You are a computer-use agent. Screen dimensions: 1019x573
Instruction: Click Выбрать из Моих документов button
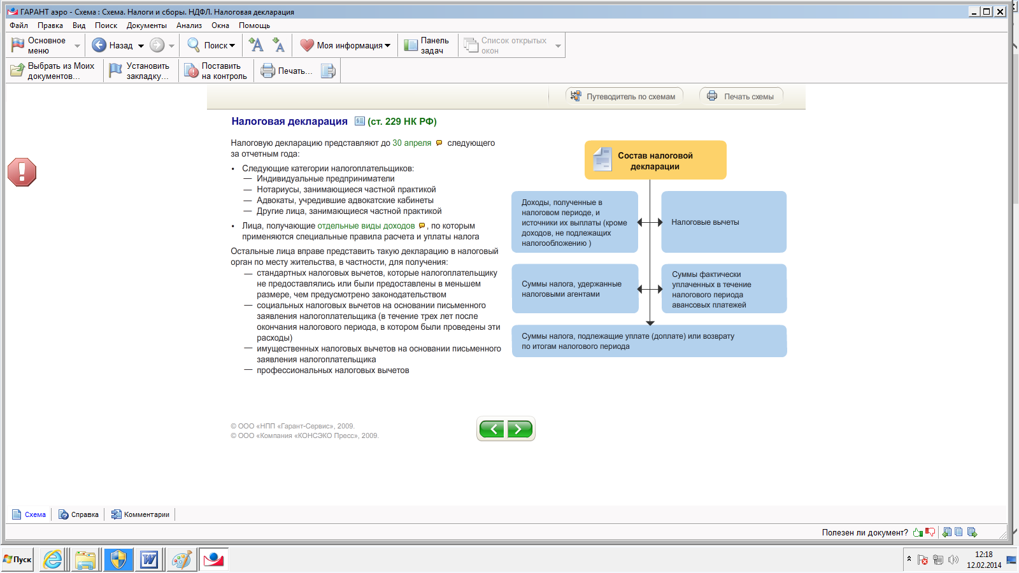tap(53, 71)
